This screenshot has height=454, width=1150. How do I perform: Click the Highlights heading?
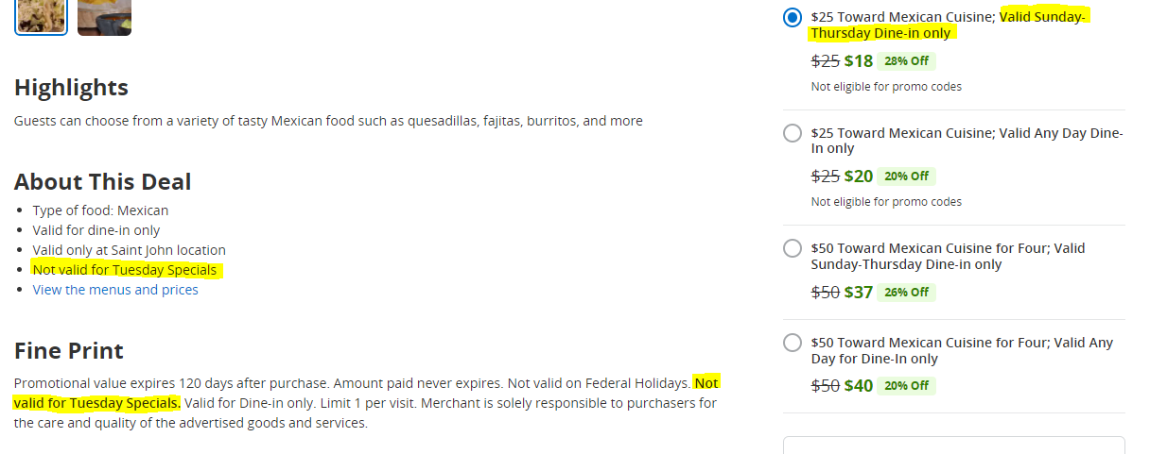pos(72,88)
